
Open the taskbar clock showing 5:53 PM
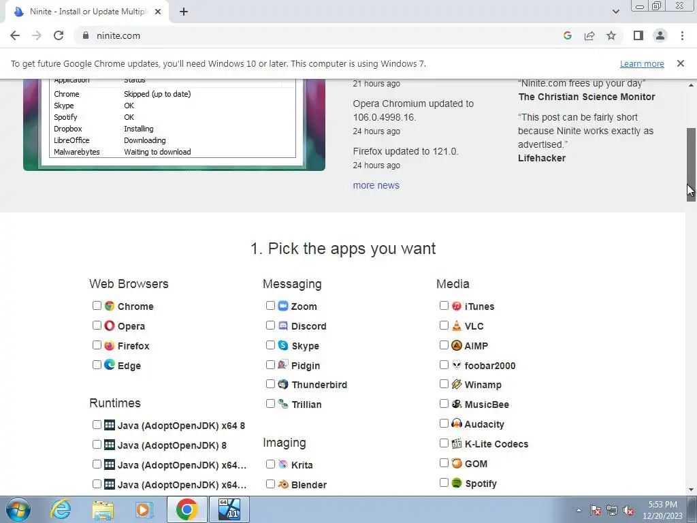[662, 510]
